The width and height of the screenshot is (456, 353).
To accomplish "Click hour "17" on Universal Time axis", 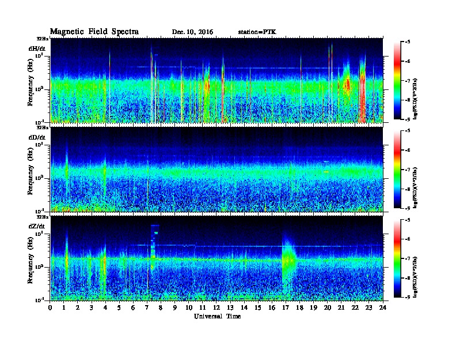I will (286, 307).
